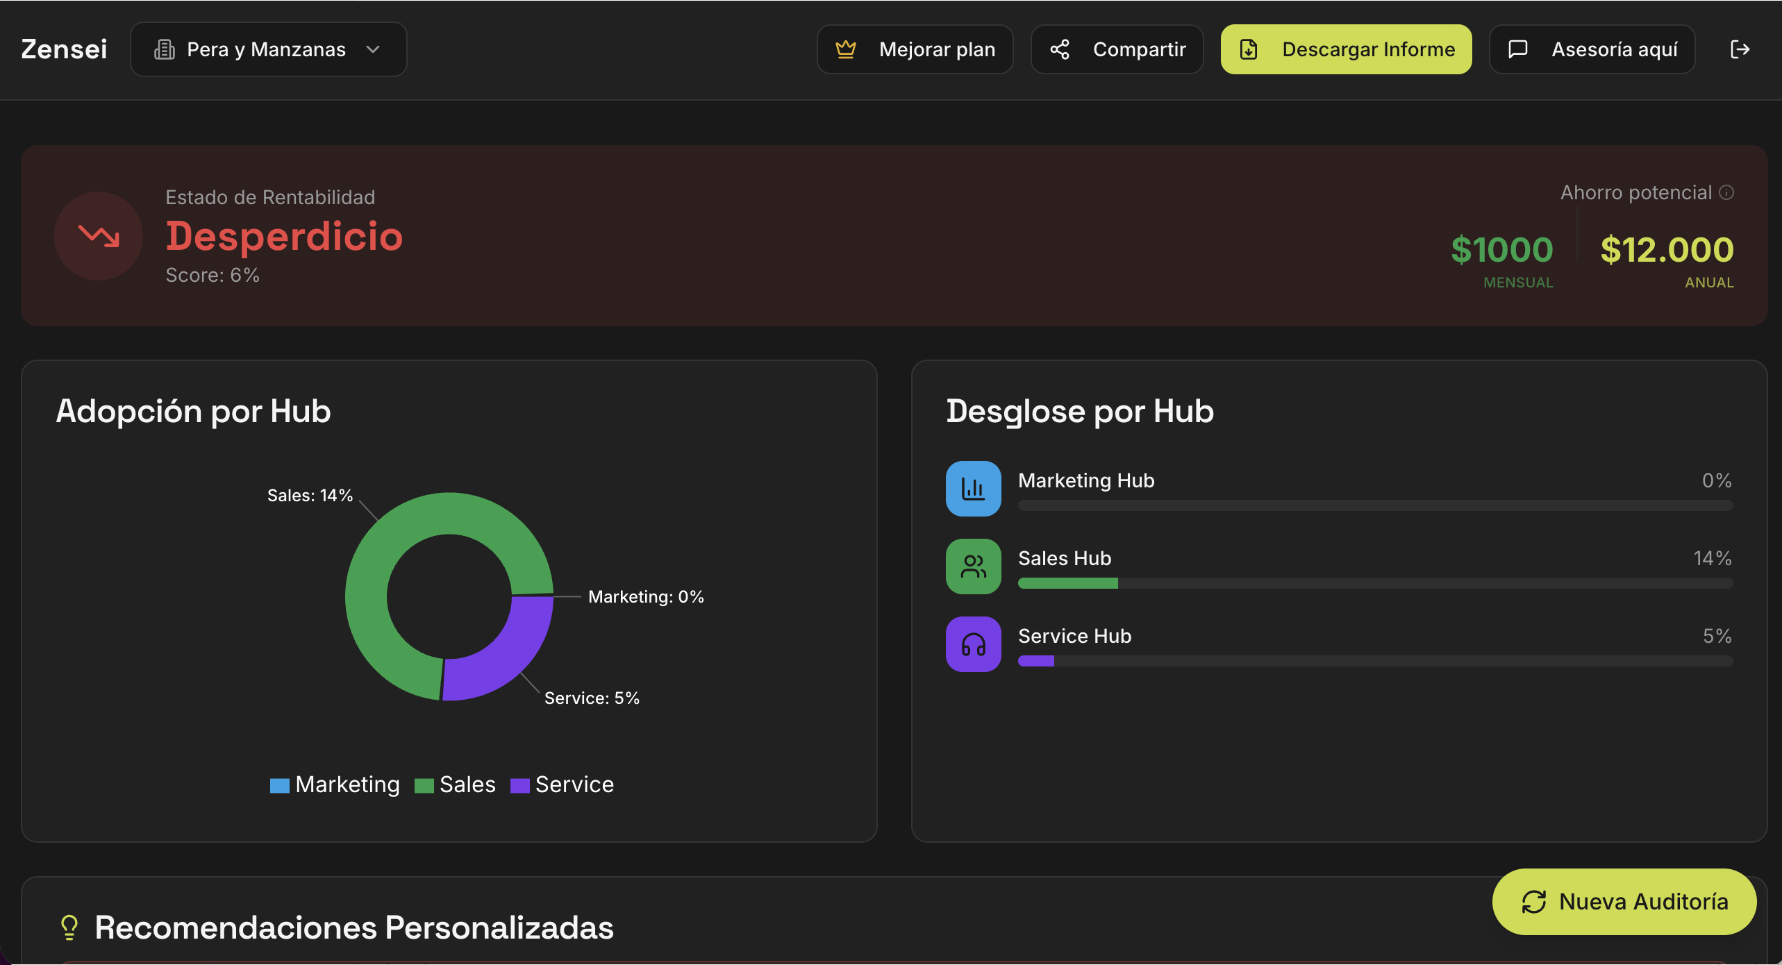This screenshot has height=965, width=1782.
Task: Toggle the Service item in the chart legend
Action: (561, 784)
